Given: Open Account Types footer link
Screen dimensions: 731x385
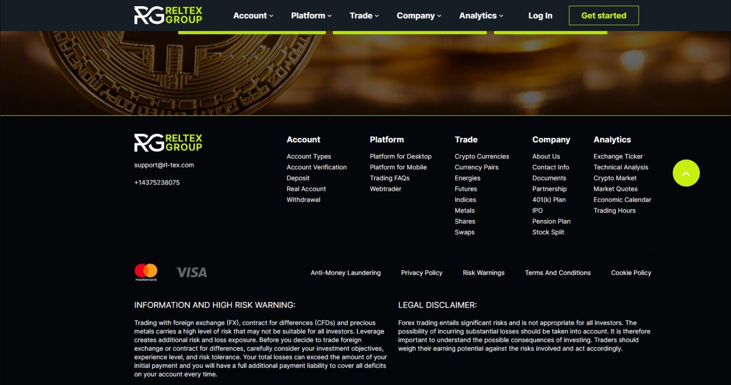Looking at the screenshot, I should click(x=309, y=156).
